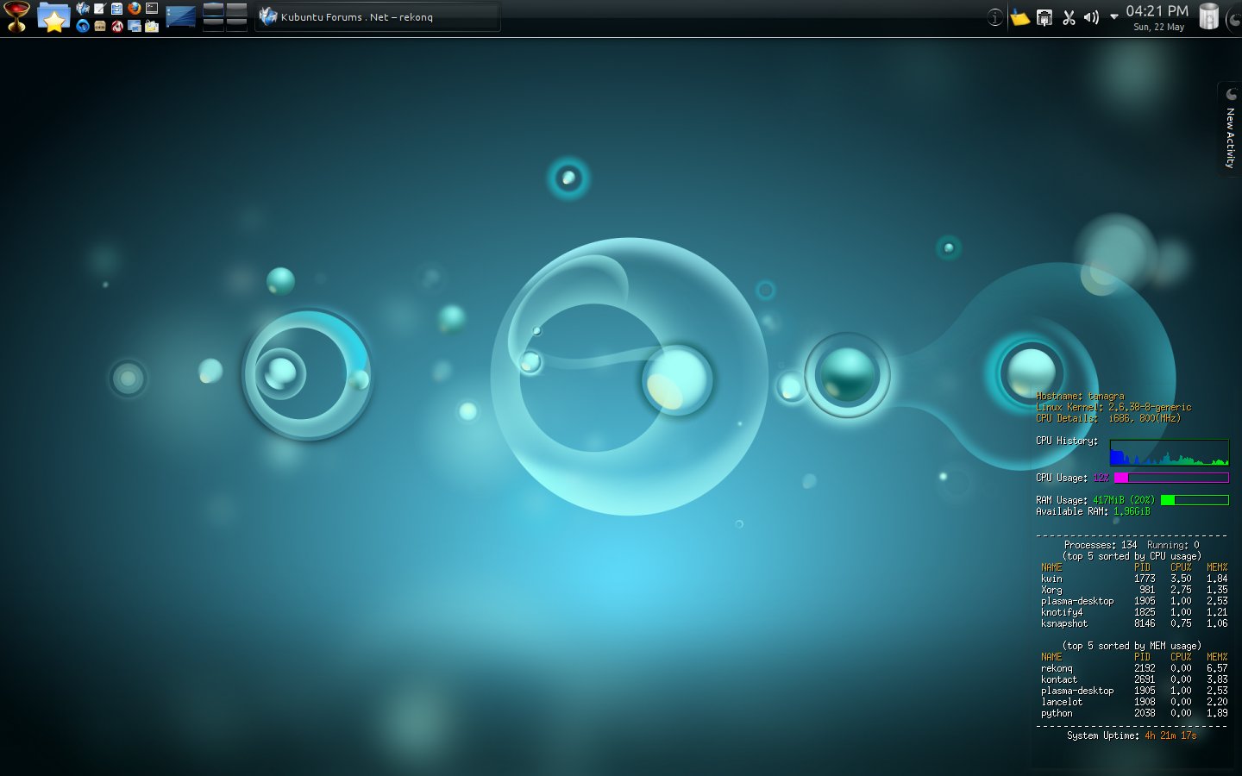
Task: Select Kubuntu Forums rekonq taskbar entry
Action: tap(377, 17)
